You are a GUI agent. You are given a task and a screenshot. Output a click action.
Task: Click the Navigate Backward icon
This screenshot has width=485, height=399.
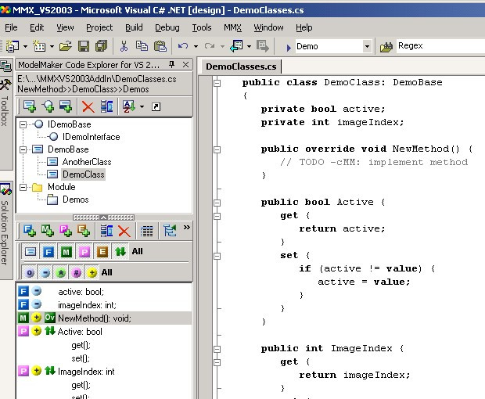236,46
